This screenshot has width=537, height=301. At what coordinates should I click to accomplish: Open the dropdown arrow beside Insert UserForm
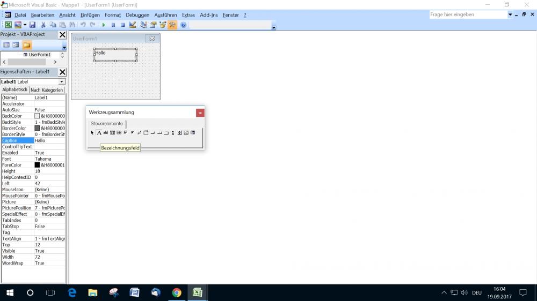(x=25, y=25)
